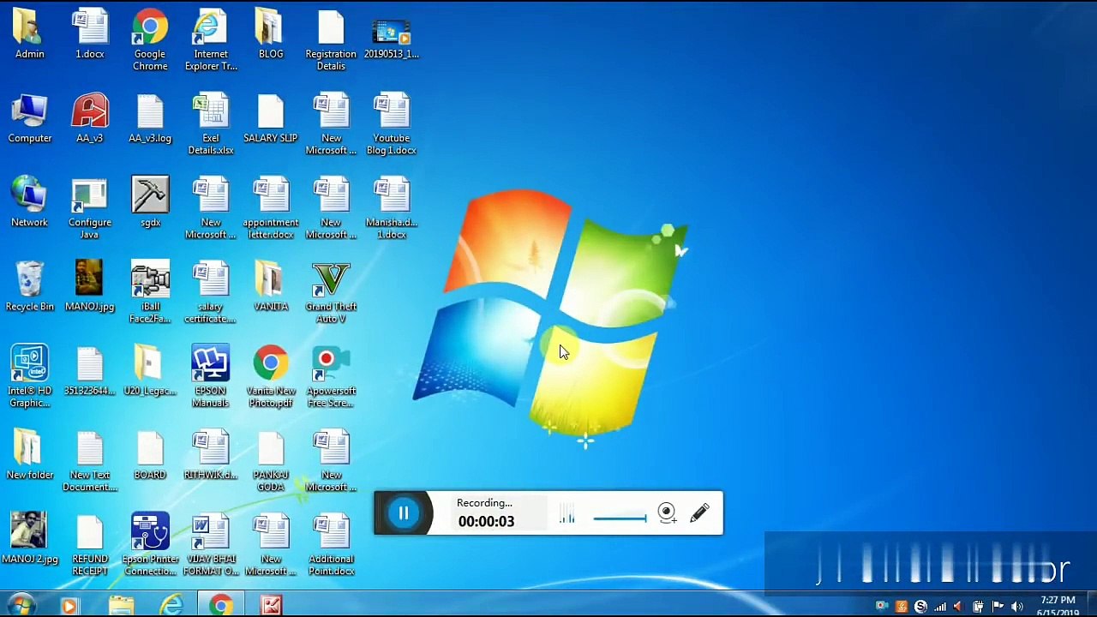The width and height of the screenshot is (1097, 617).
Task: Select the Recycle Bin
Action: [30, 286]
